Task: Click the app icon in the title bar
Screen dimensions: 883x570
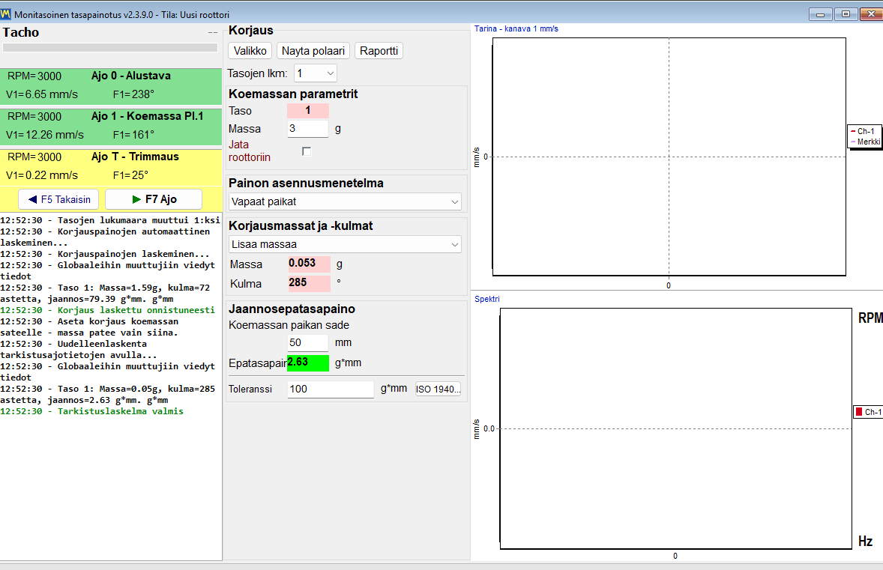Action: [x=6, y=14]
